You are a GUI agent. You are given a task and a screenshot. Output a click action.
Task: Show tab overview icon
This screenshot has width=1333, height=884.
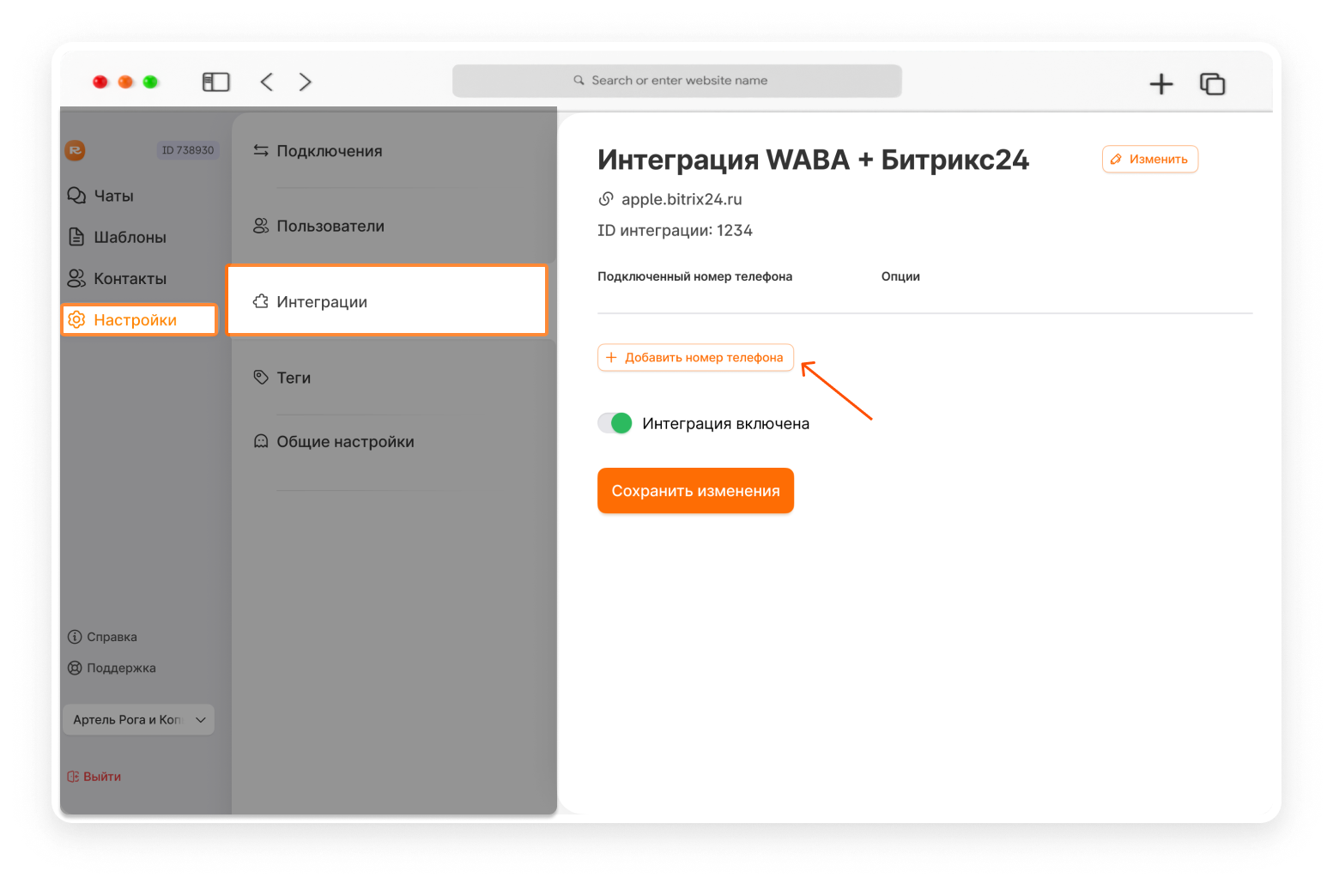pyautogui.click(x=1212, y=83)
